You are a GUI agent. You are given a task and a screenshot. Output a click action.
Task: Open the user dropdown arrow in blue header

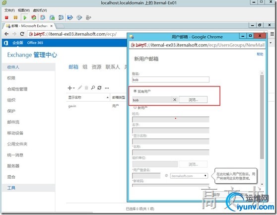[271, 43]
